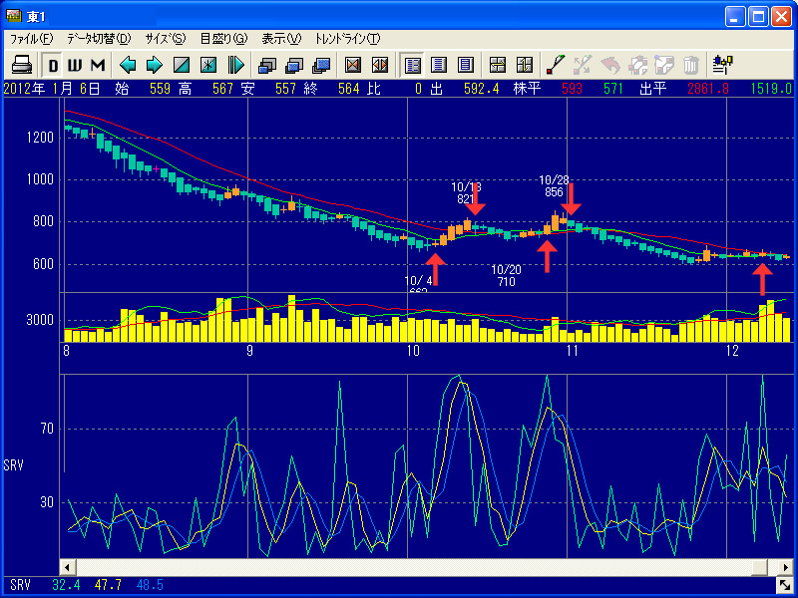Click the second greyed trend line page icon

coord(663,65)
